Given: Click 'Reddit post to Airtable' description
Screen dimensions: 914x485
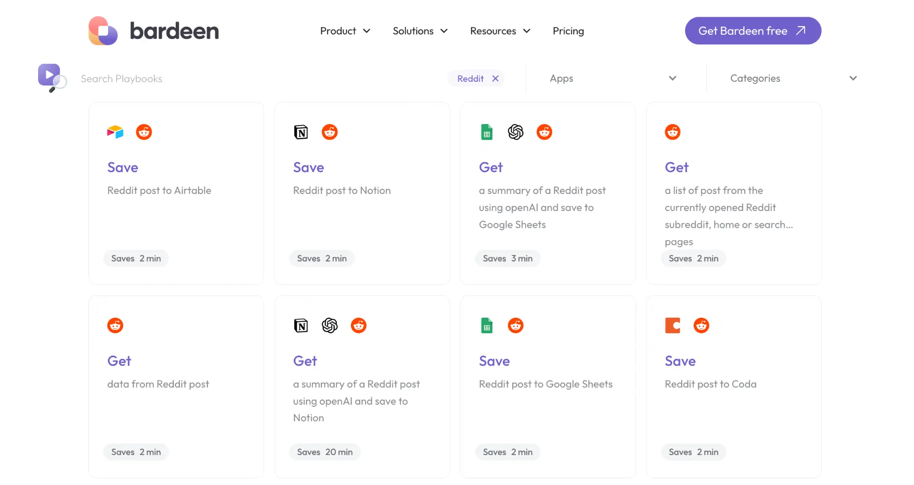Looking at the screenshot, I should point(159,191).
